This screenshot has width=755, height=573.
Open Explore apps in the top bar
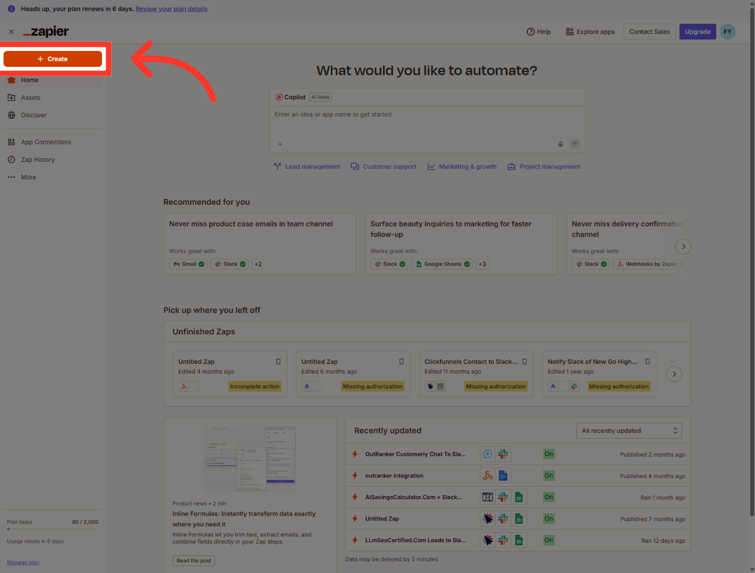tap(590, 32)
